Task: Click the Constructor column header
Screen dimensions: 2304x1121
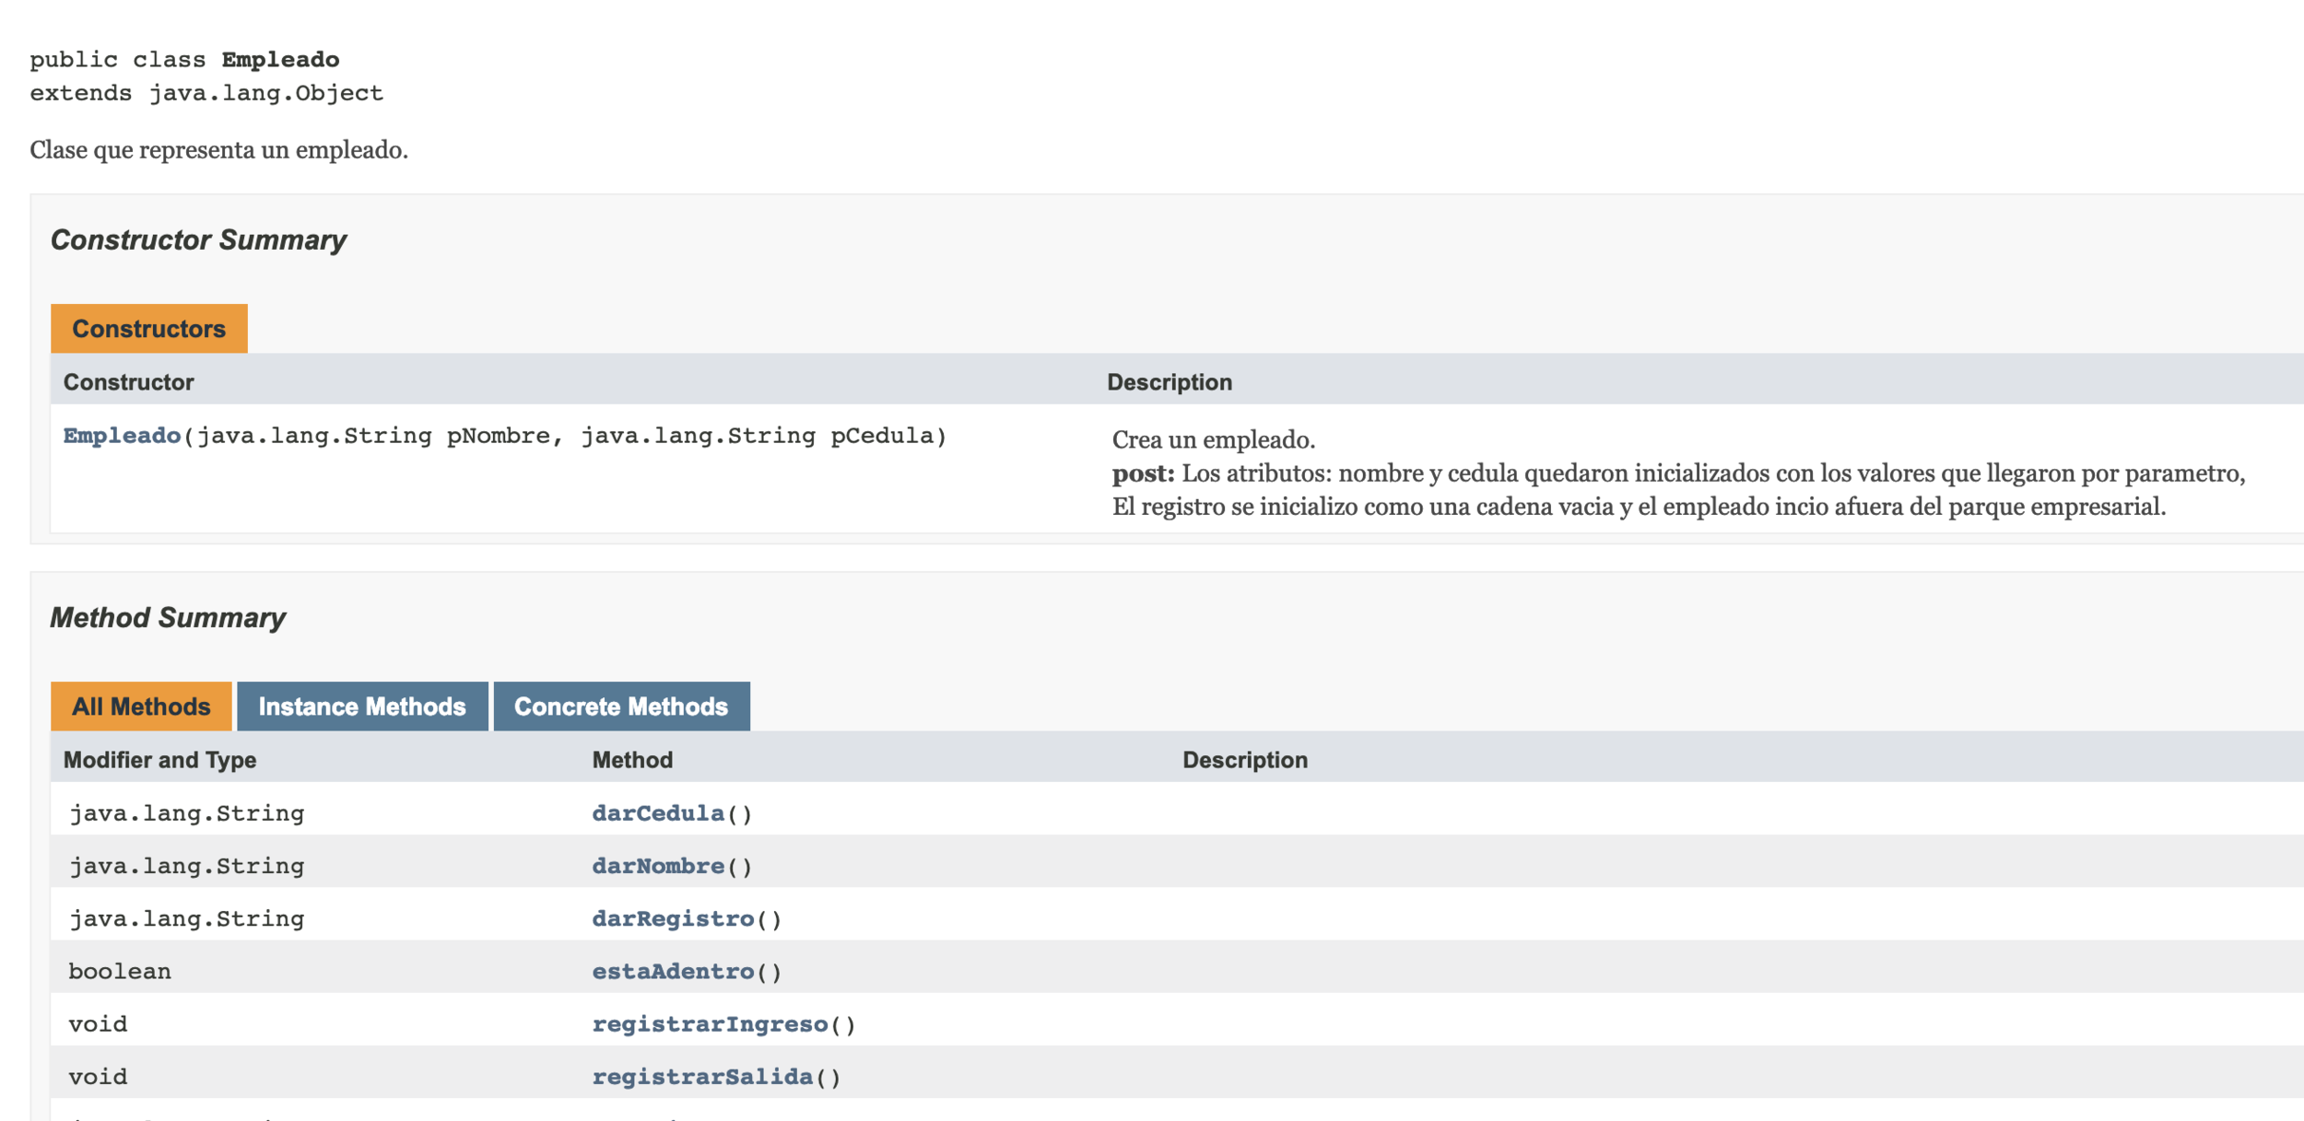Action: pos(128,382)
